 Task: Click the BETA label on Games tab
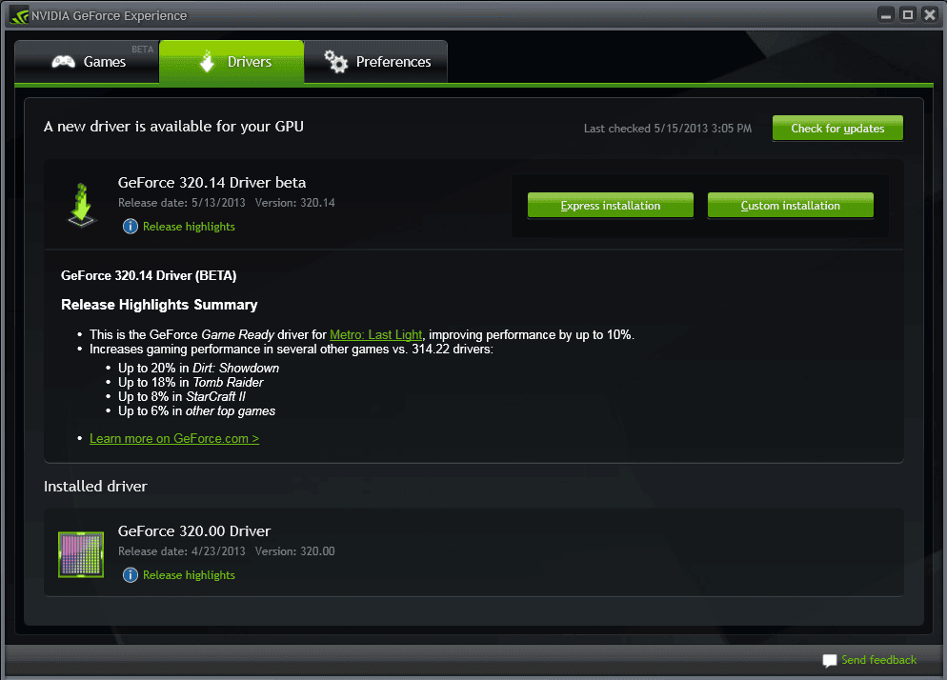click(143, 49)
